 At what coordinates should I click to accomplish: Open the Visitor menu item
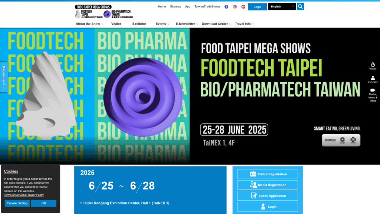(116, 24)
